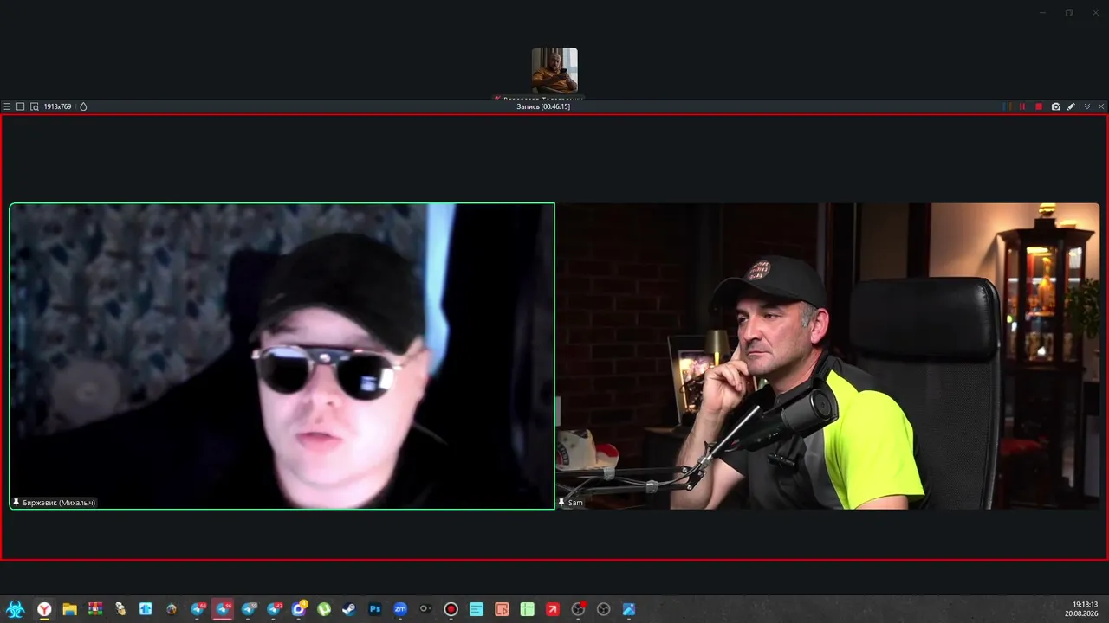The width and height of the screenshot is (1109, 623).
Task: Close the recorder toolbar
Action: click(1101, 106)
